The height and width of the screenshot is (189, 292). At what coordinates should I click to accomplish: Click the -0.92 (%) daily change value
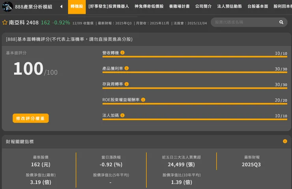coord(111,165)
